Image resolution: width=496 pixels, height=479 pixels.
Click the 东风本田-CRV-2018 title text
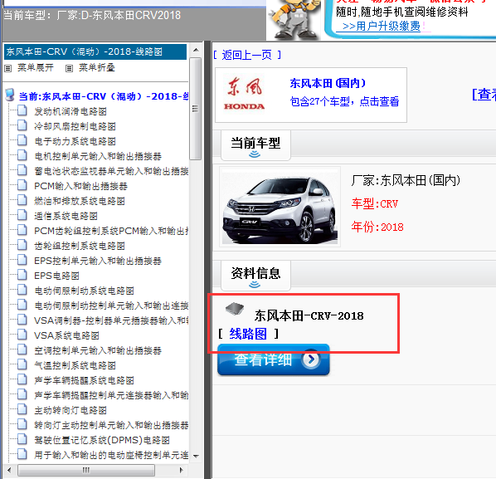(x=309, y=315)
